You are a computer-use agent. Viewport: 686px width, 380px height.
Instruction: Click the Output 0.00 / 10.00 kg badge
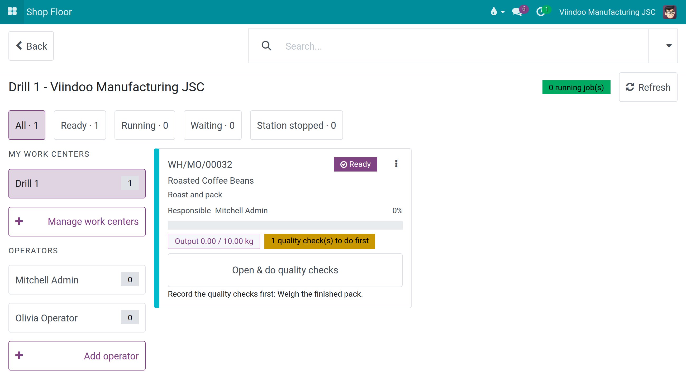pos(214,241)
